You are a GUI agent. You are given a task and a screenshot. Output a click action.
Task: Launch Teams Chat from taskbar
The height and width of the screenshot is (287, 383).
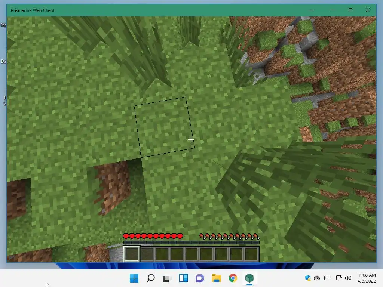coord(200,278)
